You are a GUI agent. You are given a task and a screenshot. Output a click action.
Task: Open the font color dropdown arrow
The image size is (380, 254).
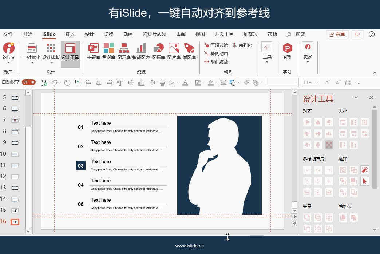pos(190,82)
